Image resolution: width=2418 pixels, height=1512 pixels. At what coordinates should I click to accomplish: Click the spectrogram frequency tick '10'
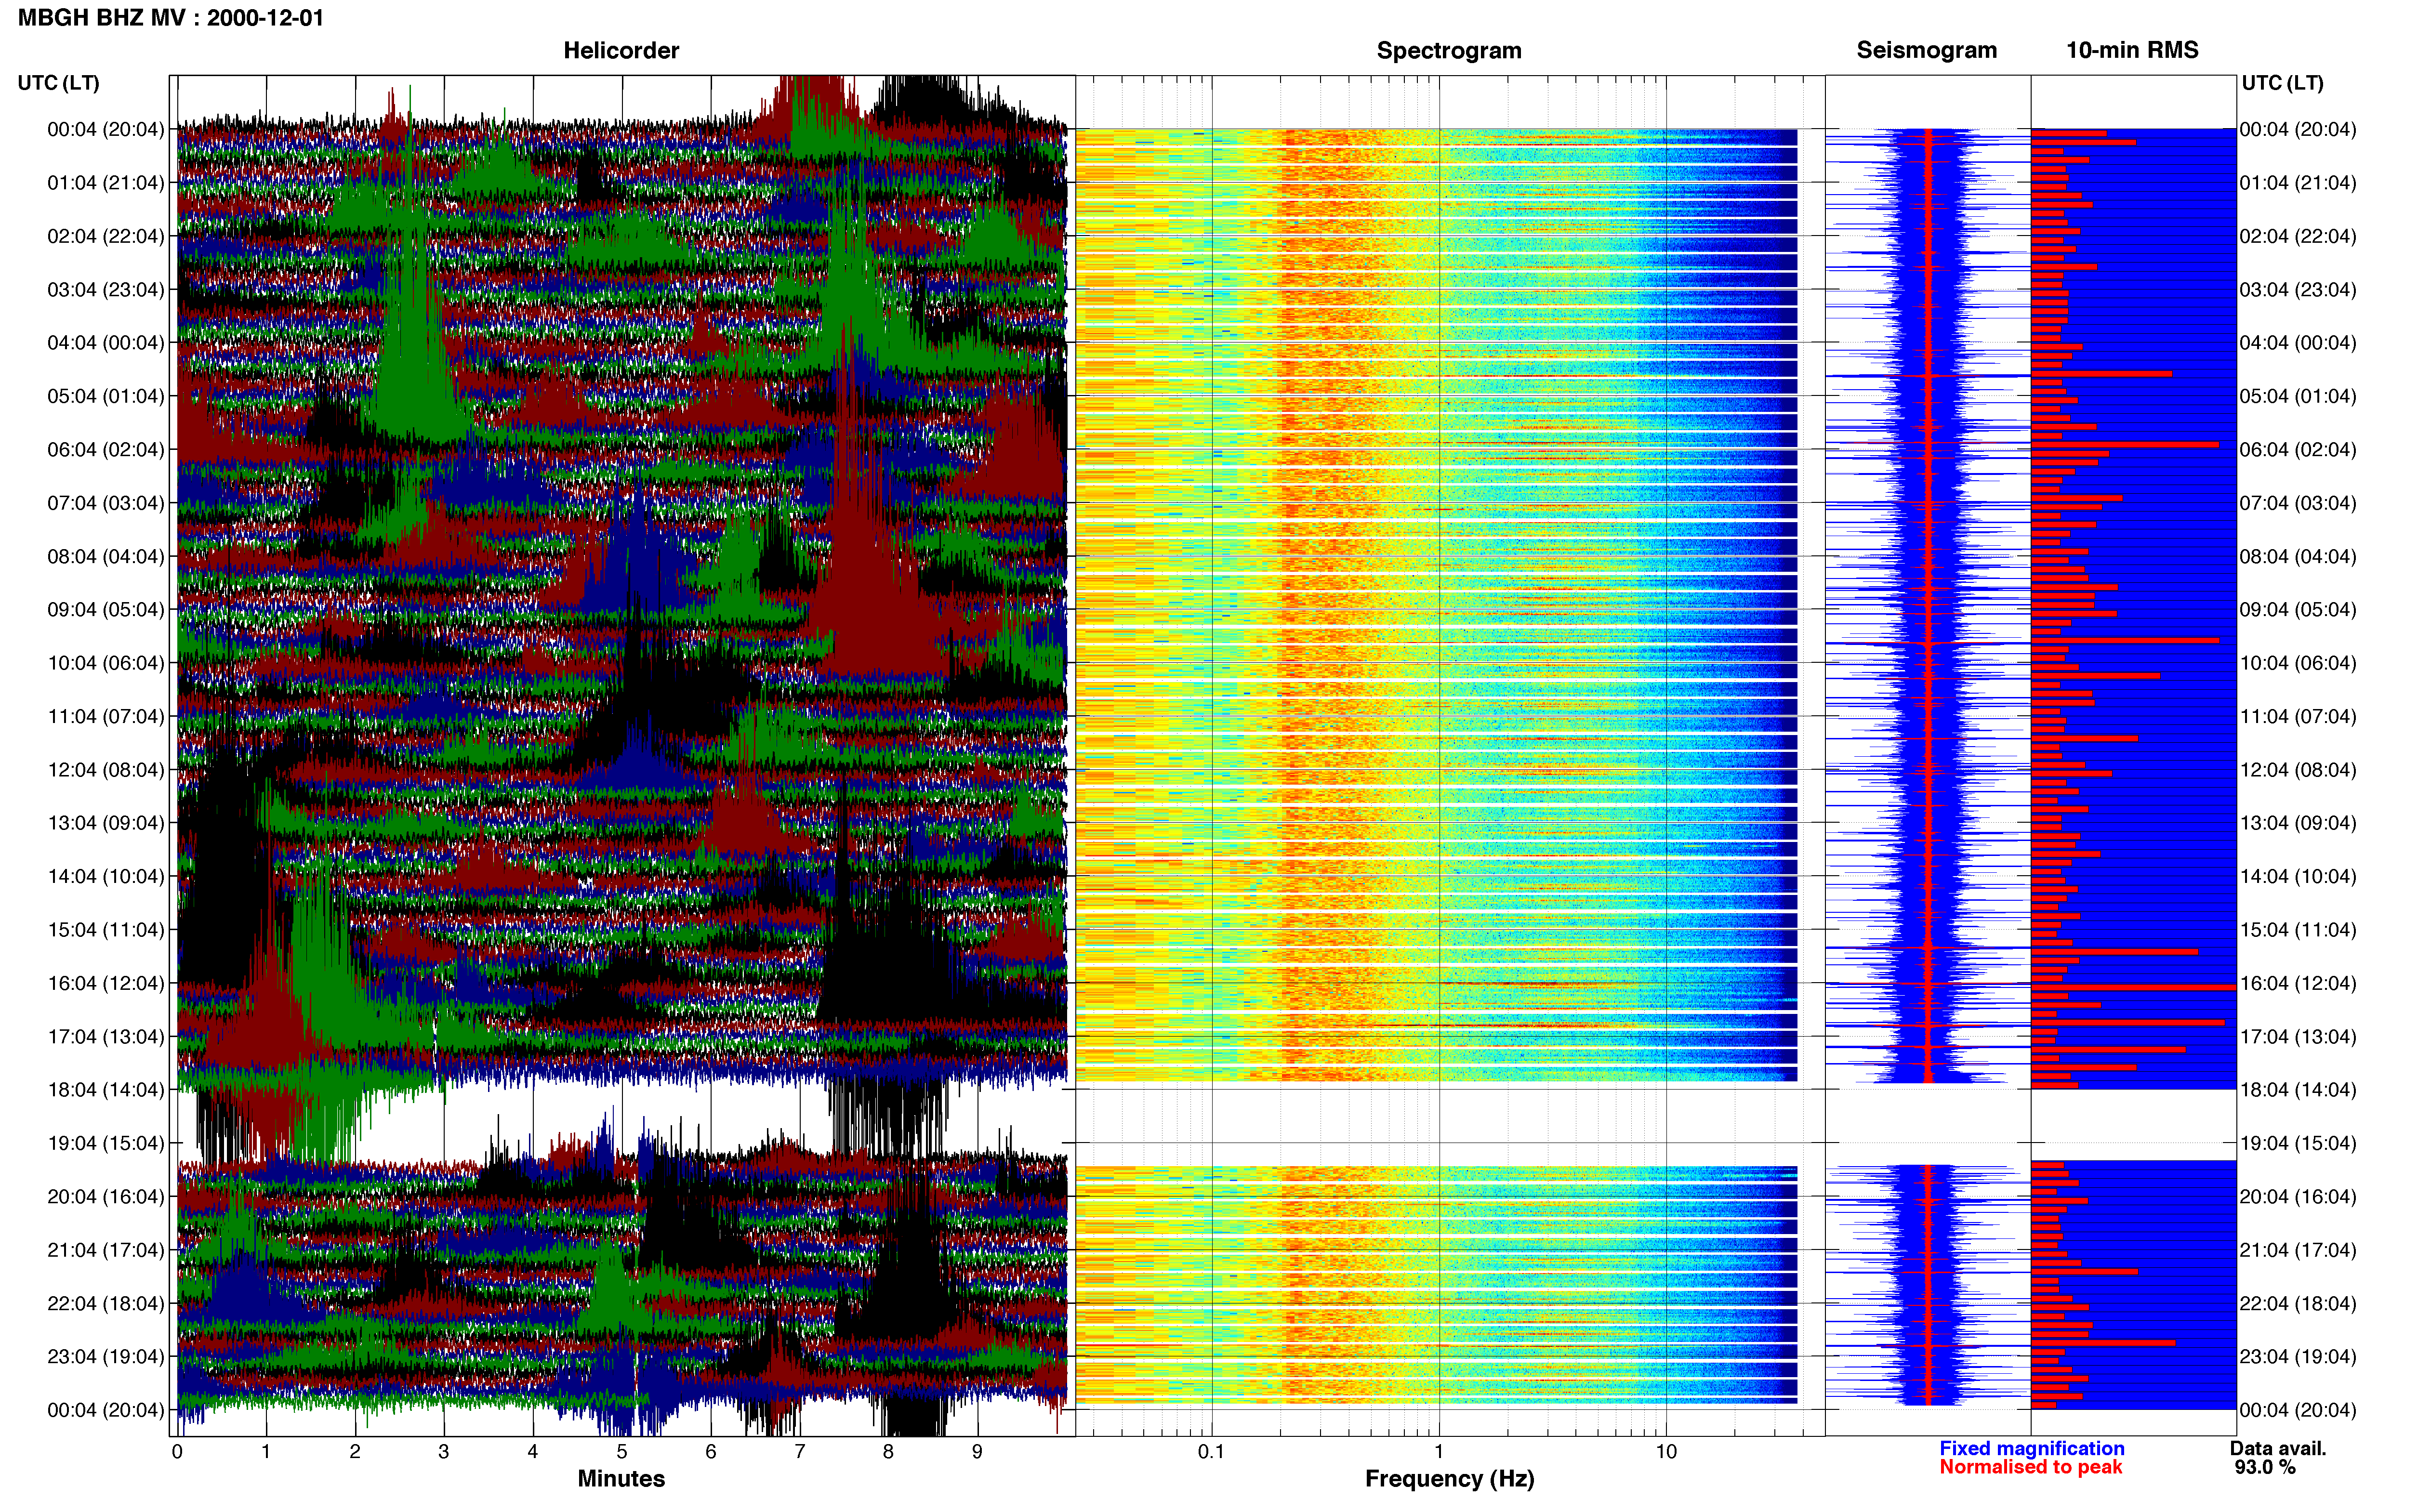click(1666, 1451)
